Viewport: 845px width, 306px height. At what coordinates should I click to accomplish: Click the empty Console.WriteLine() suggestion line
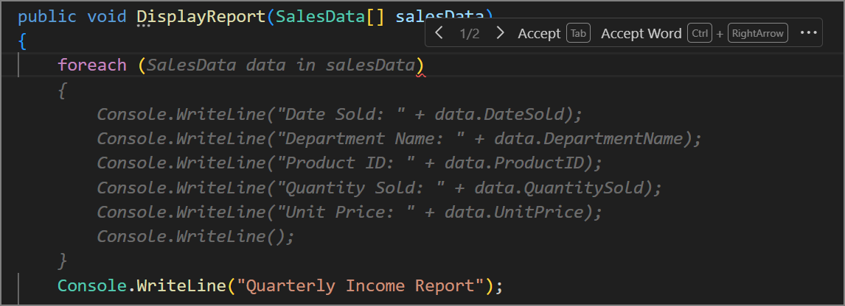196,237
